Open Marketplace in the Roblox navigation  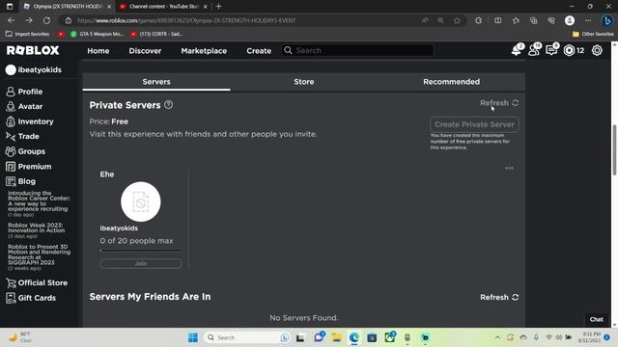click(204, 51)
